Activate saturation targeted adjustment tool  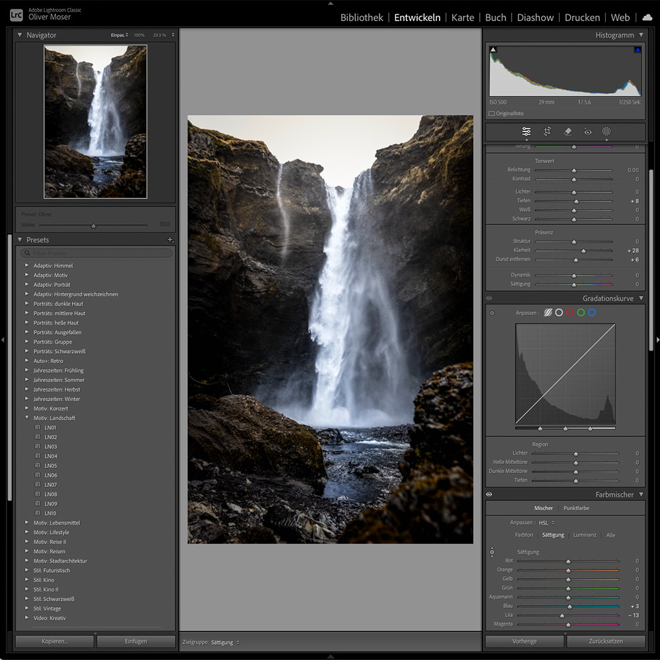click(492, 552)
